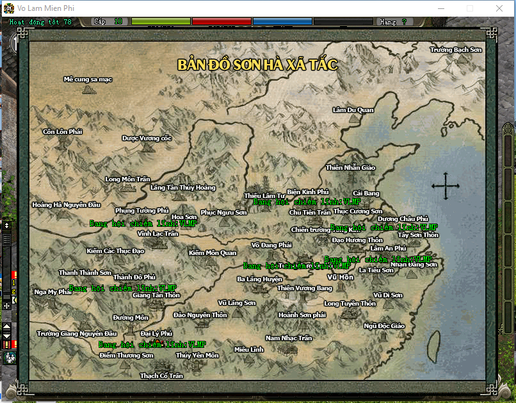Screen dimensions: 516x403
Task: Click the group portrait icon at bottom left
Action: tap(10, 358)
